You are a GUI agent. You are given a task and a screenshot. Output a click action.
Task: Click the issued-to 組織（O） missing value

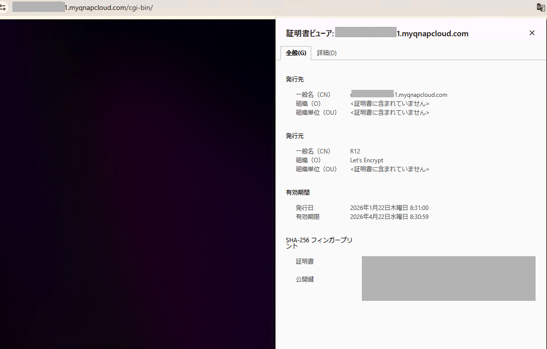point(389,104)
